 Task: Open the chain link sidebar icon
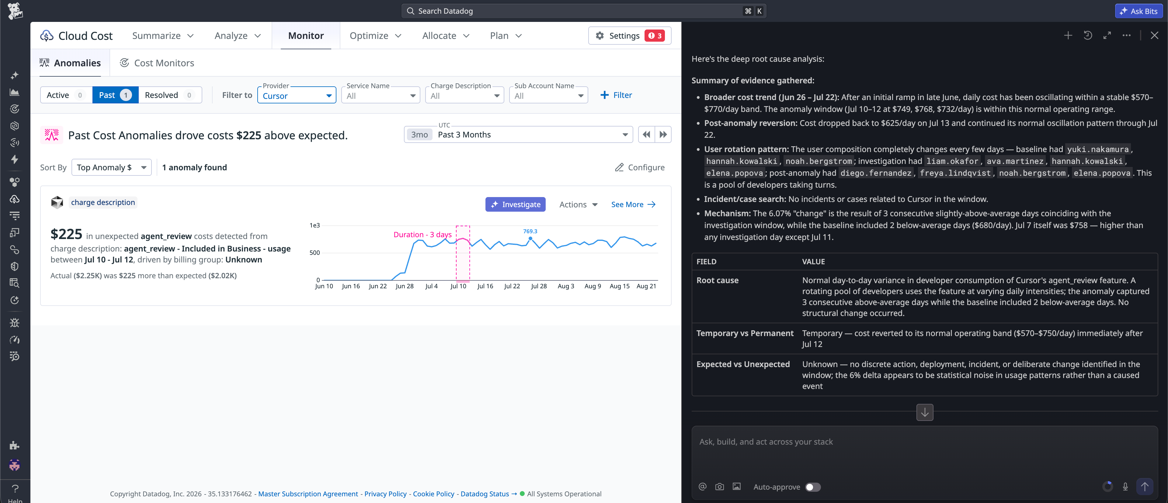pyautogui.click(x=15, y=250)
